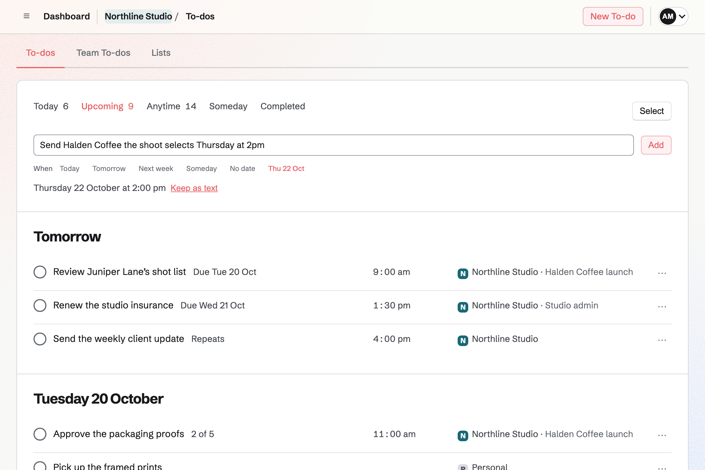Focus the new to-do text field
705x470 pixels.
[x=333, y=145]
